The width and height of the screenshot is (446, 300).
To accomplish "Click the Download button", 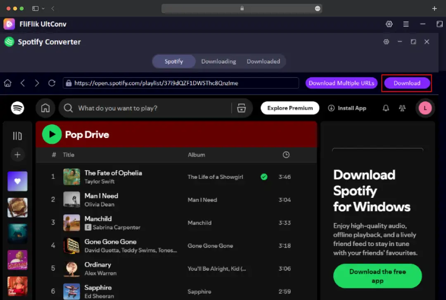I will pos(407,83).
